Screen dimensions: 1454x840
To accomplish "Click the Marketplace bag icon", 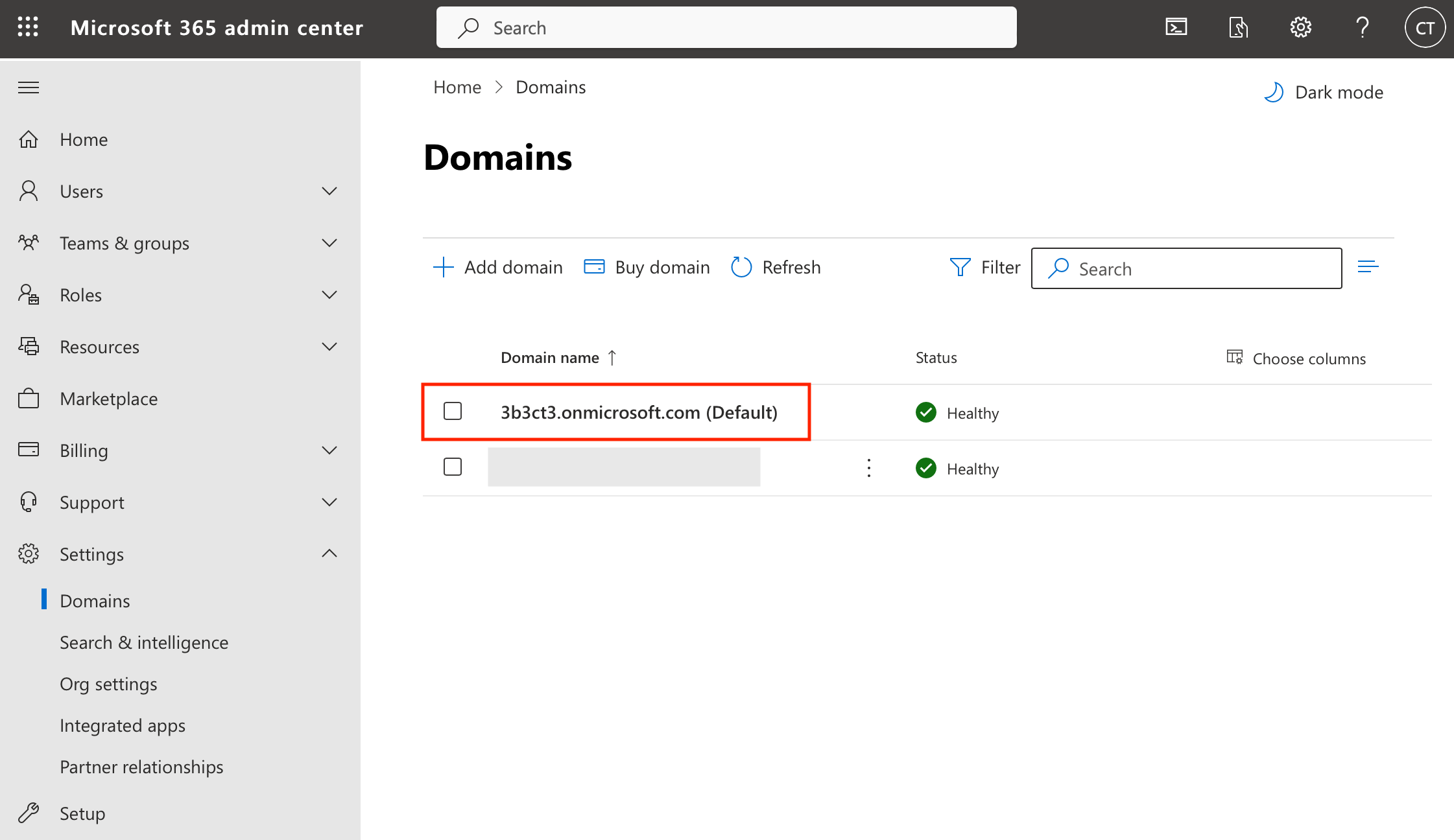I will [x=29, y=399].
